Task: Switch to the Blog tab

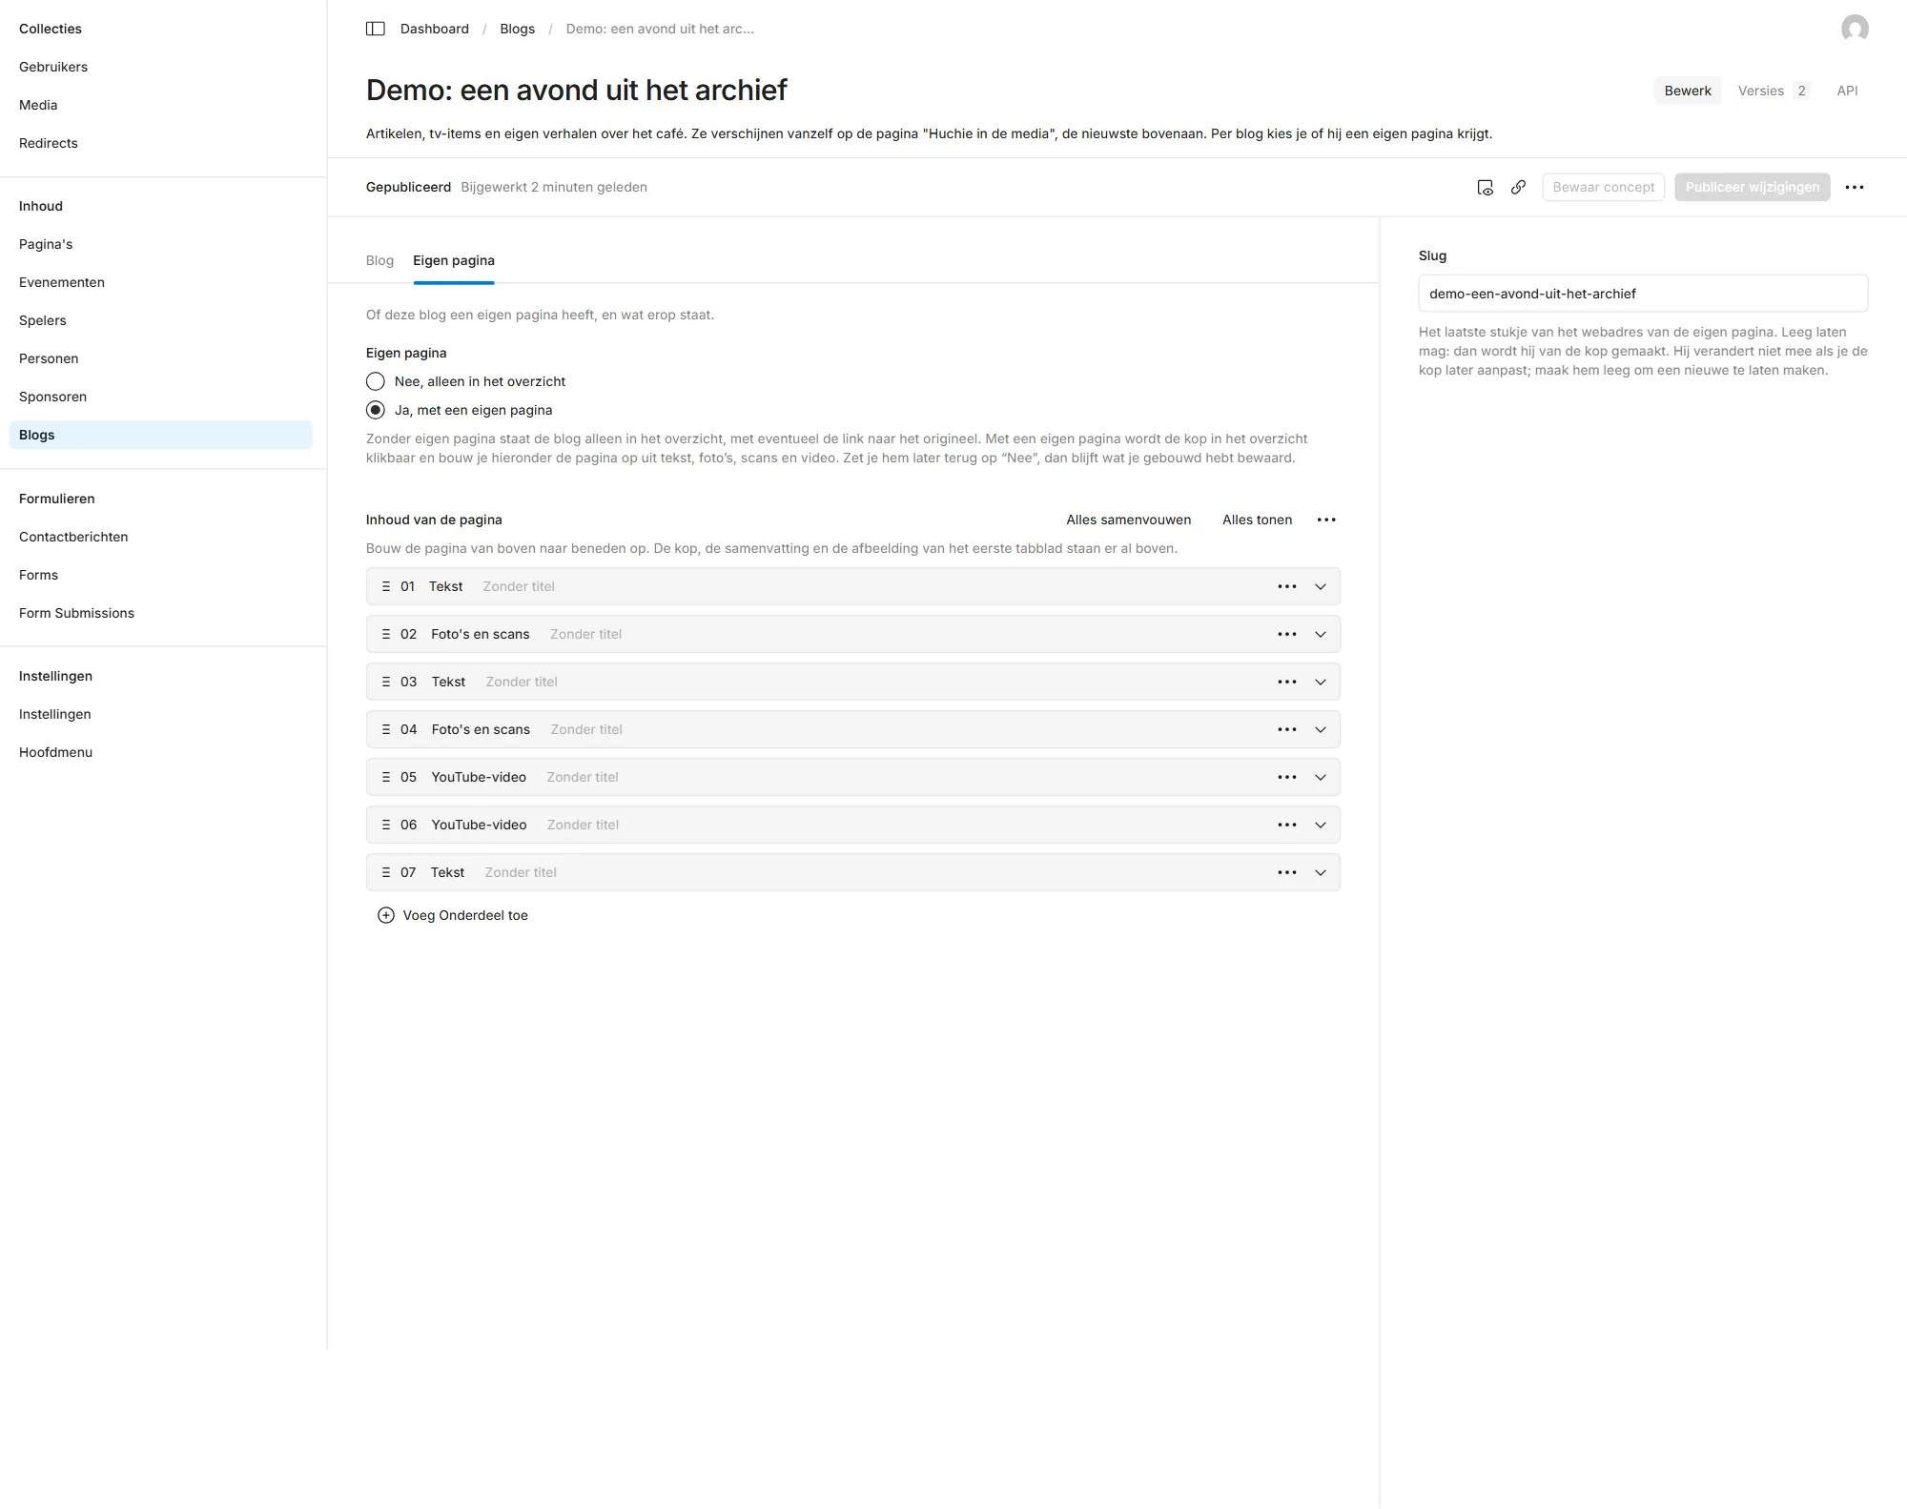Action: click(x=379, y=260)
